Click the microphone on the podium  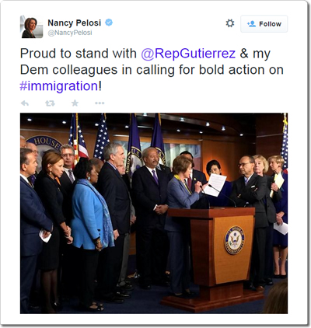click(x=222, y=196)
